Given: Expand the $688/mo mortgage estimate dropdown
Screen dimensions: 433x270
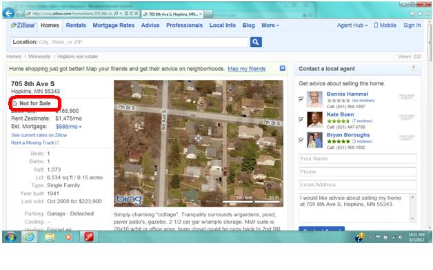Looking at the screenshot, I should (x=68, y=127).
